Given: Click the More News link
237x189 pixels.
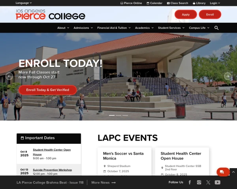Looking at the screenshot, I should coord(103,183).
